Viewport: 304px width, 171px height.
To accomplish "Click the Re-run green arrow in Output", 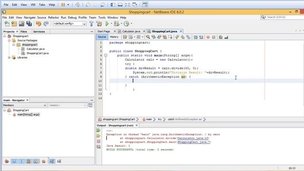I will tap(98, 131).
